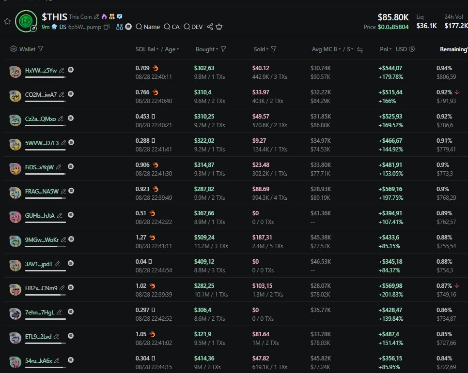Click the shrimp icon in HB2x...CNm9 row

point(152,286)
